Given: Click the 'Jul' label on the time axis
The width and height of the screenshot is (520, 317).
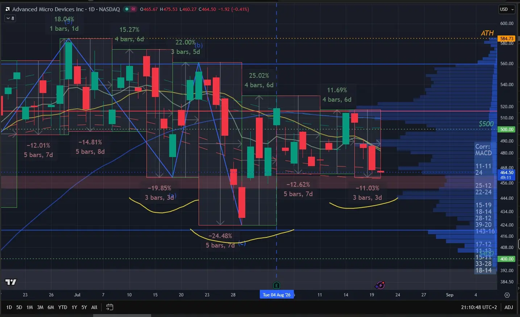Looking at the screenshot, I should (x=77, y=295).
